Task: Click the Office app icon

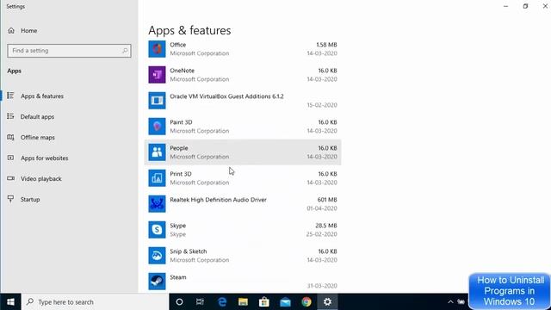Action: point(157,49)
